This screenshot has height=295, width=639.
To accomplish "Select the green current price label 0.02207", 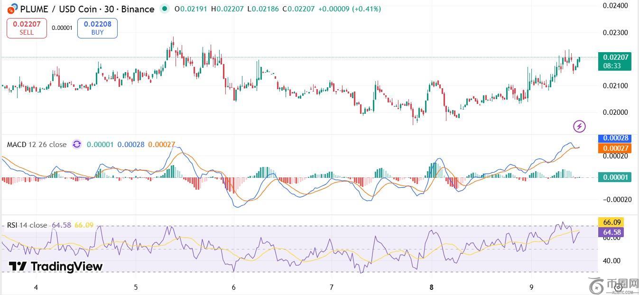I will pos(615,61).
